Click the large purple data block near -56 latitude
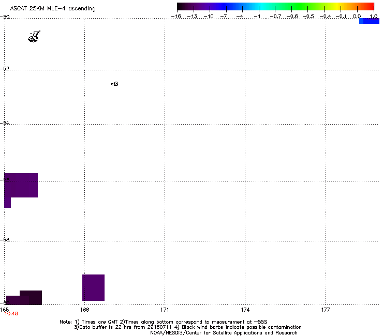This screenshot has height=336, width=383. pyautogui.click(x=21, y=185)
